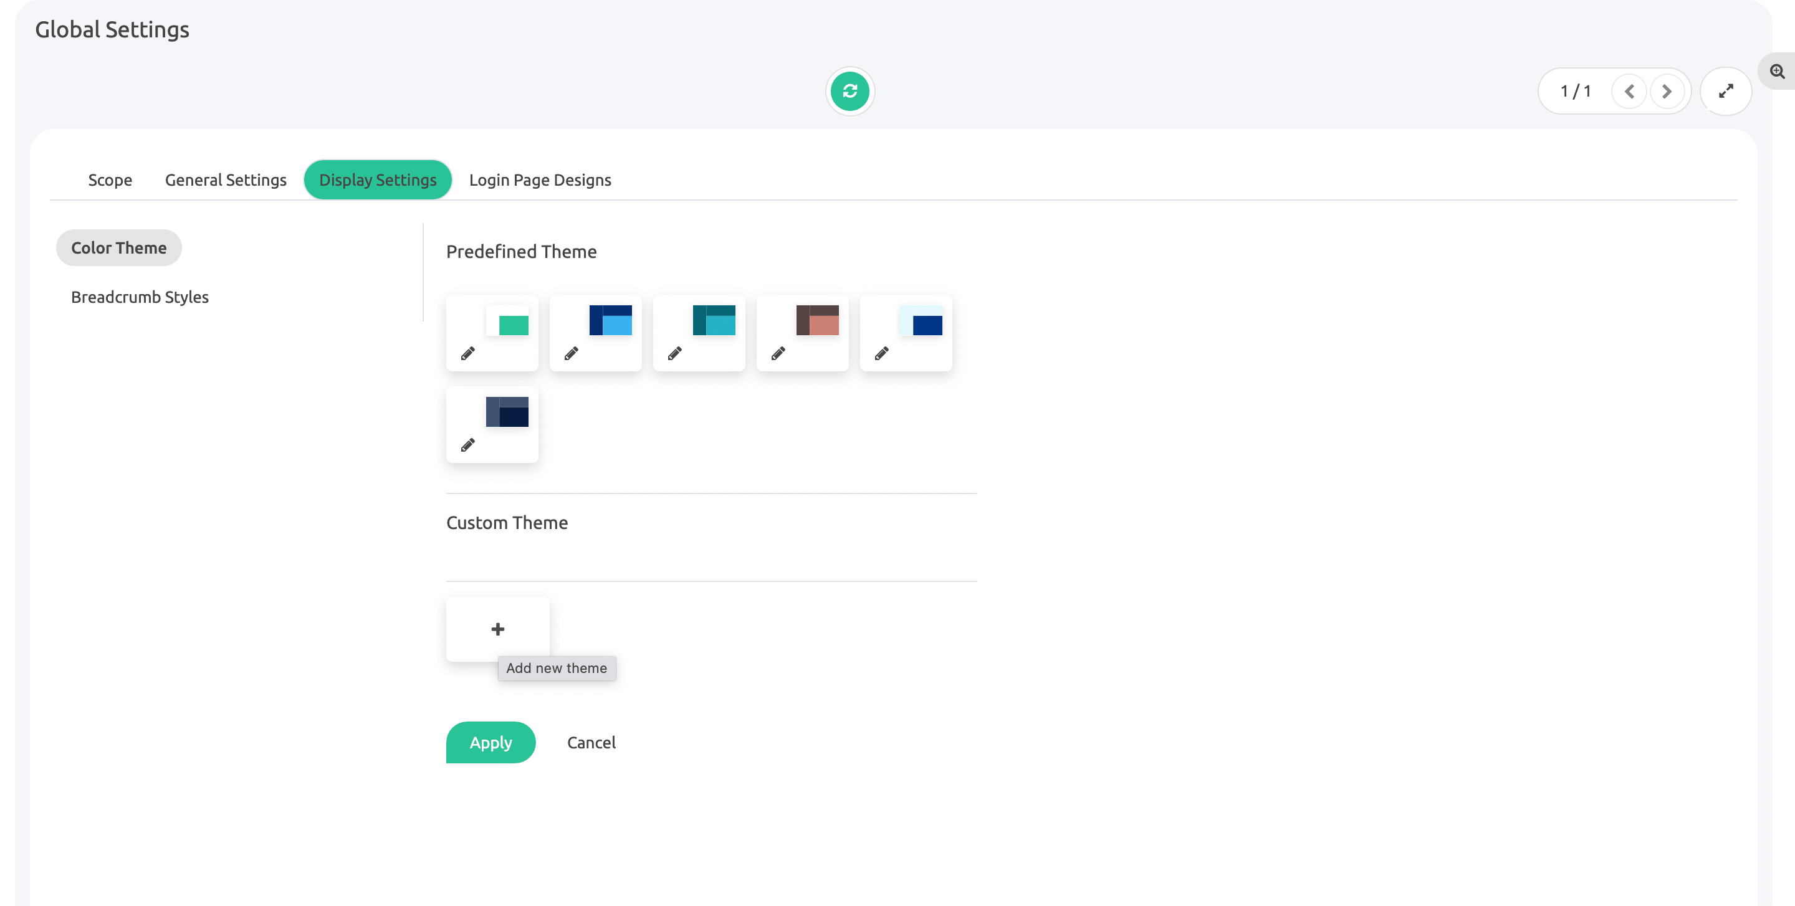Click pencil icon on teal theme card
1795x906 pixels.
pos(674,354)
